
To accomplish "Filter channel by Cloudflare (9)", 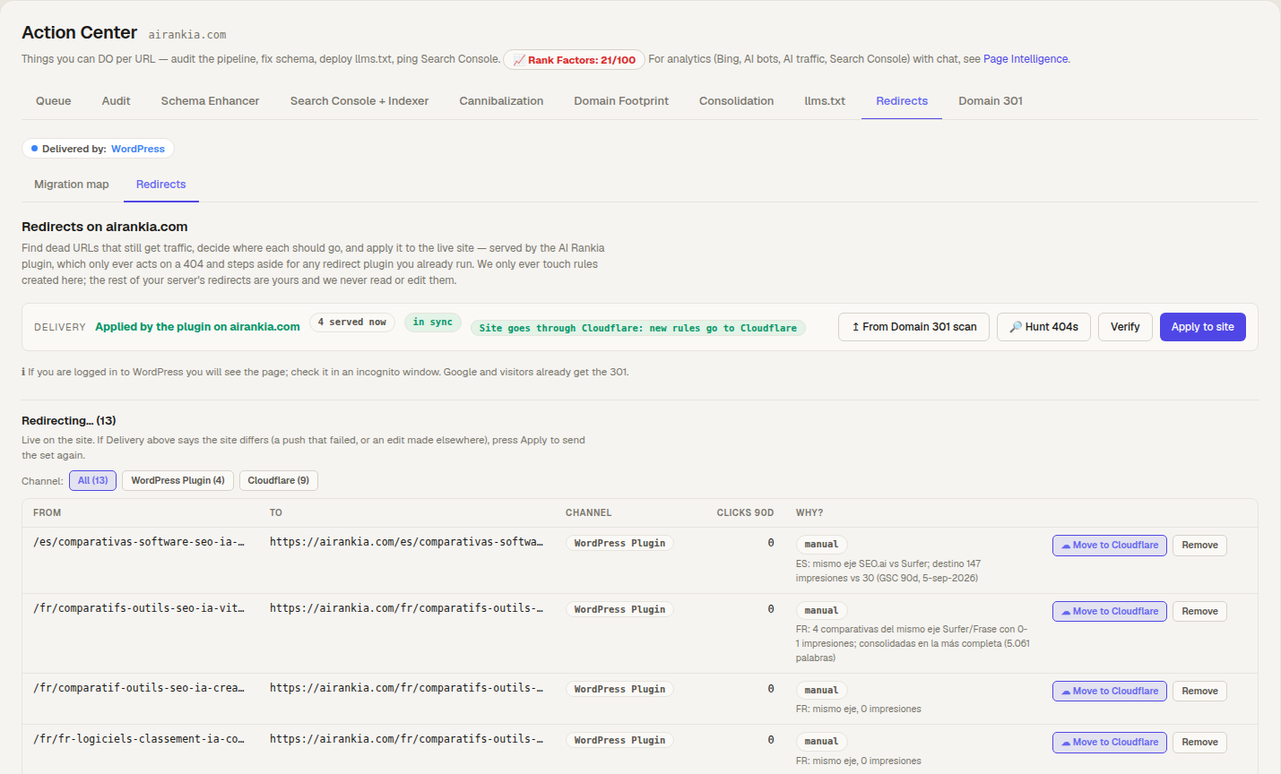I will pos(278,481).
